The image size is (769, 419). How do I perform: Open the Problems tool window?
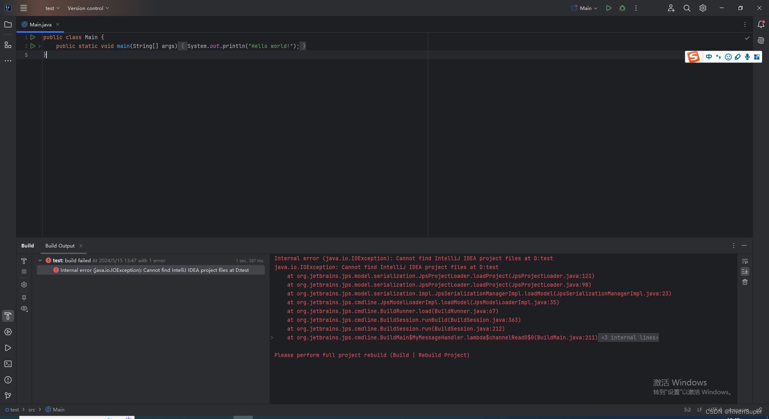(8, 380)
